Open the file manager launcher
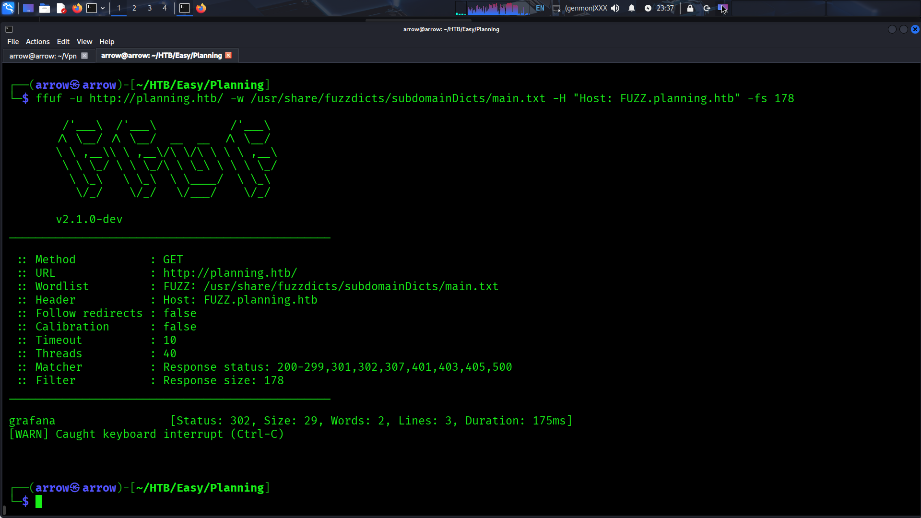Screen dimensions: 921x518 [45, 8]
